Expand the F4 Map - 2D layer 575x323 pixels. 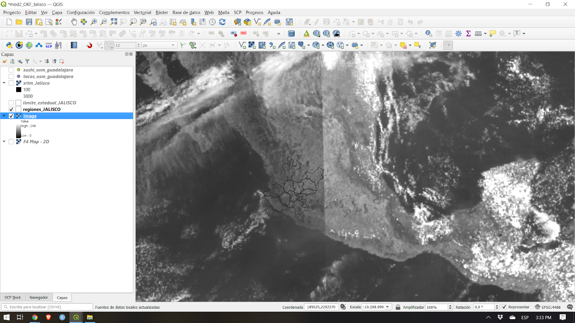(x=4, y=142)
